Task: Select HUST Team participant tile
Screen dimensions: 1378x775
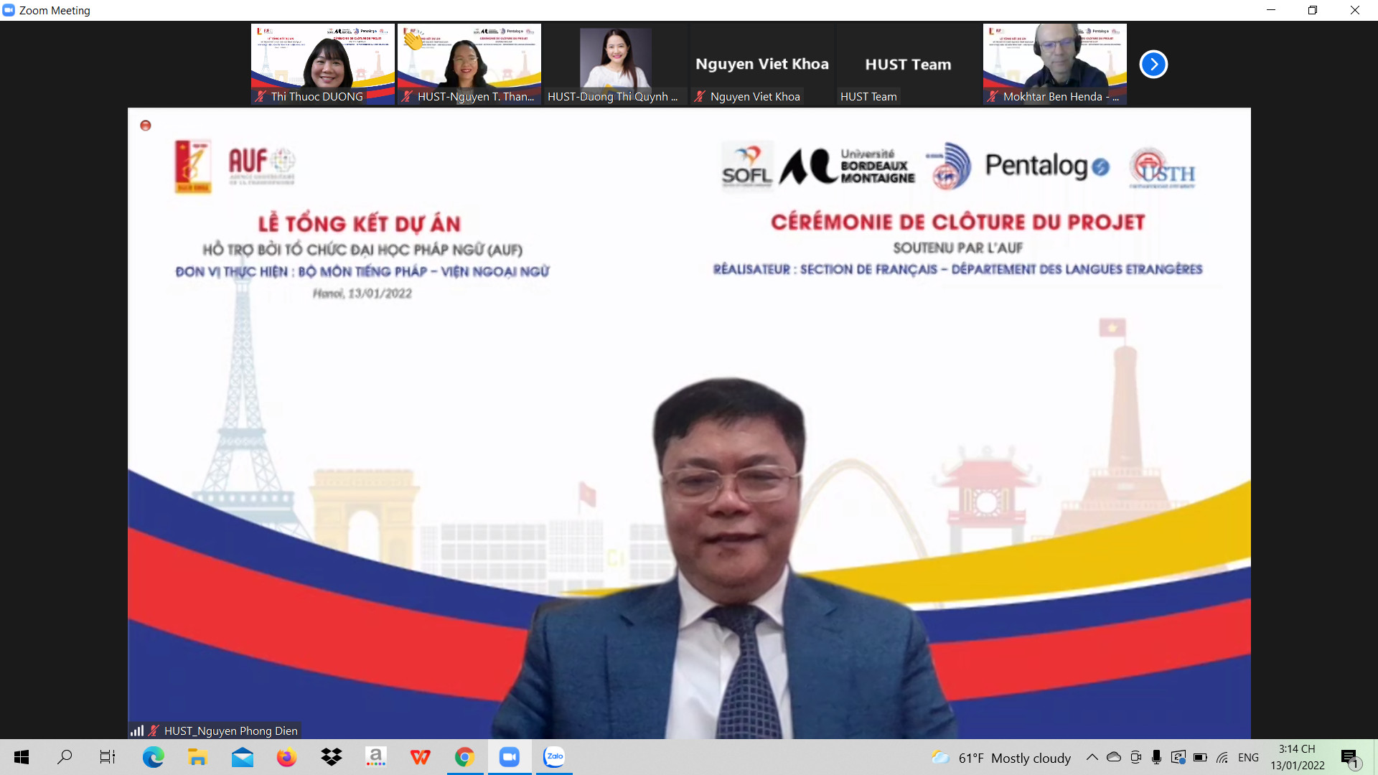Action: [908, 64]
